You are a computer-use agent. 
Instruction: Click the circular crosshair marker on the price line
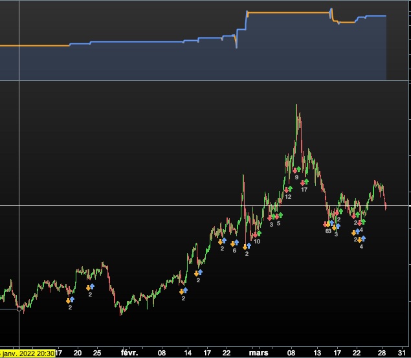click(19, 309)
